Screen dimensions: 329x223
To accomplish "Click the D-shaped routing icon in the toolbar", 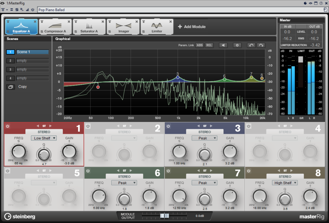I will point(22,10).
